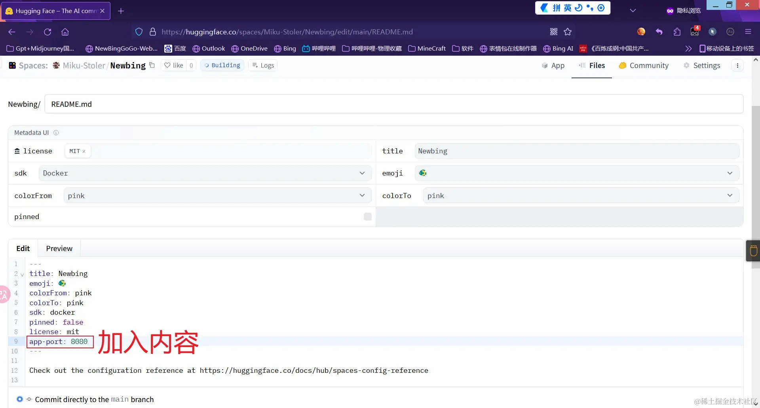Like the Newbing Space
760x408 pixels.
click(174, 65)
